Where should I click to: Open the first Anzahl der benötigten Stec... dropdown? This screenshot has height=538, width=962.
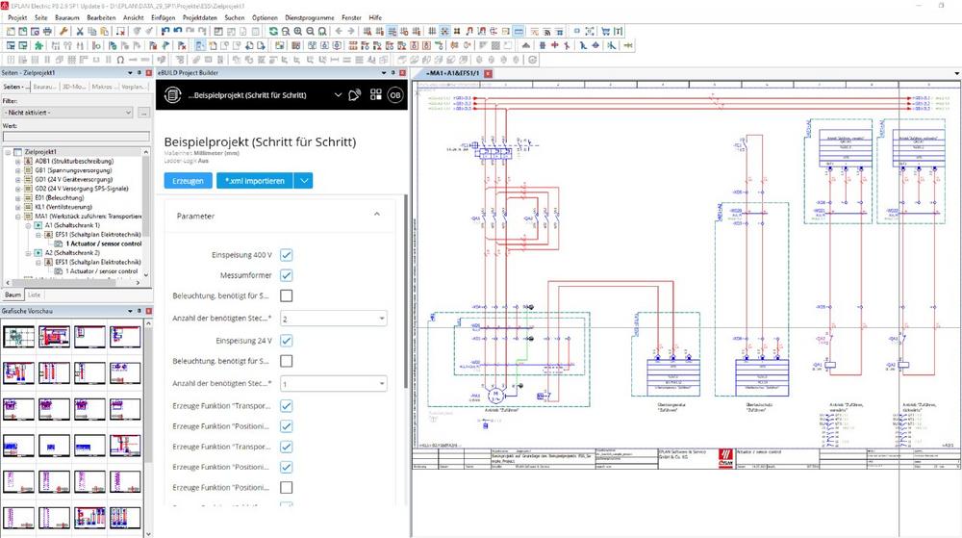pos(332,318)
